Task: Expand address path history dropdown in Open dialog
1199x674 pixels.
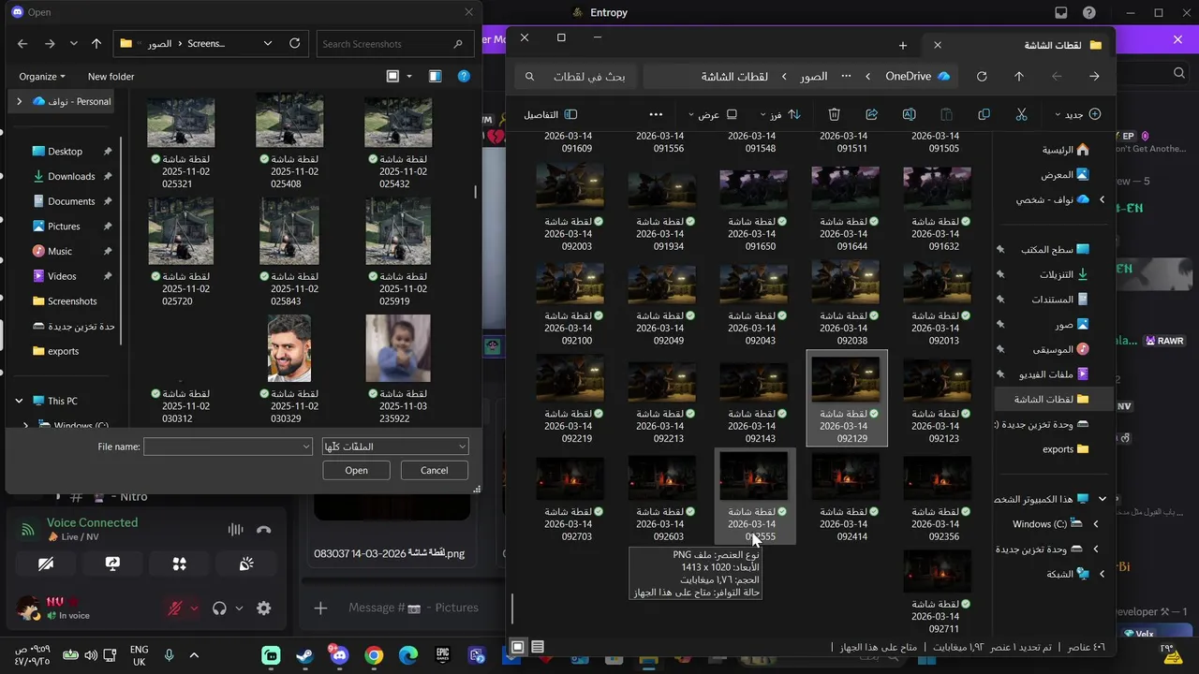Action: 267,43
